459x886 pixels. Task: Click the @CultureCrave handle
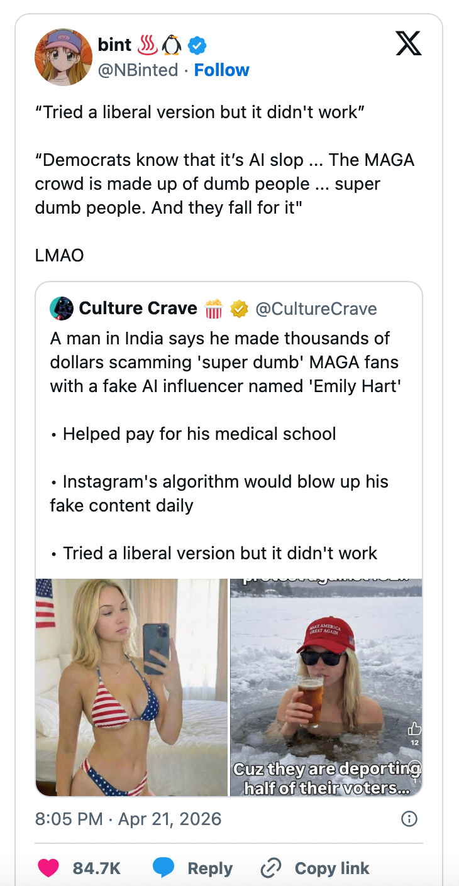pyautogui.click(x=316, y=309)
